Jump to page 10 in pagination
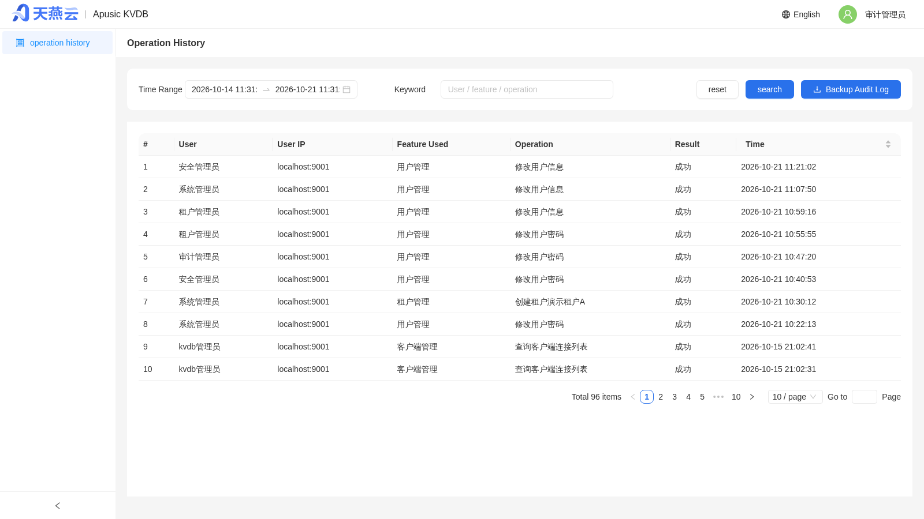This screenshot has width=924, height=519. point(736,397)
